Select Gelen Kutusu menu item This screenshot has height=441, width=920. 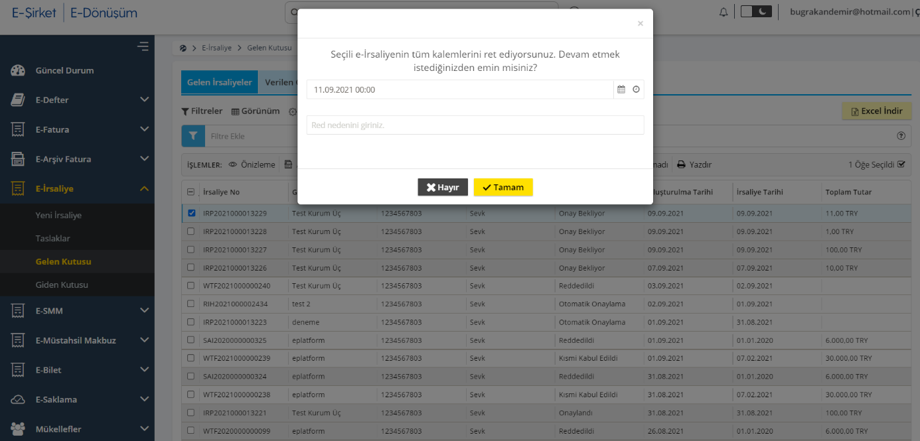(x=63, y=261)
